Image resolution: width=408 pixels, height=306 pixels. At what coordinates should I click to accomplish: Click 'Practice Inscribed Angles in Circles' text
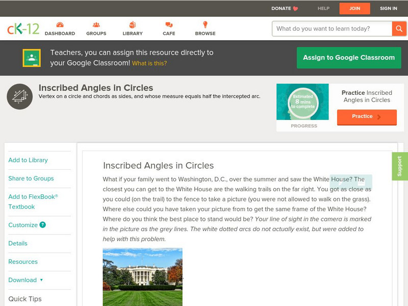click(367, 96)
